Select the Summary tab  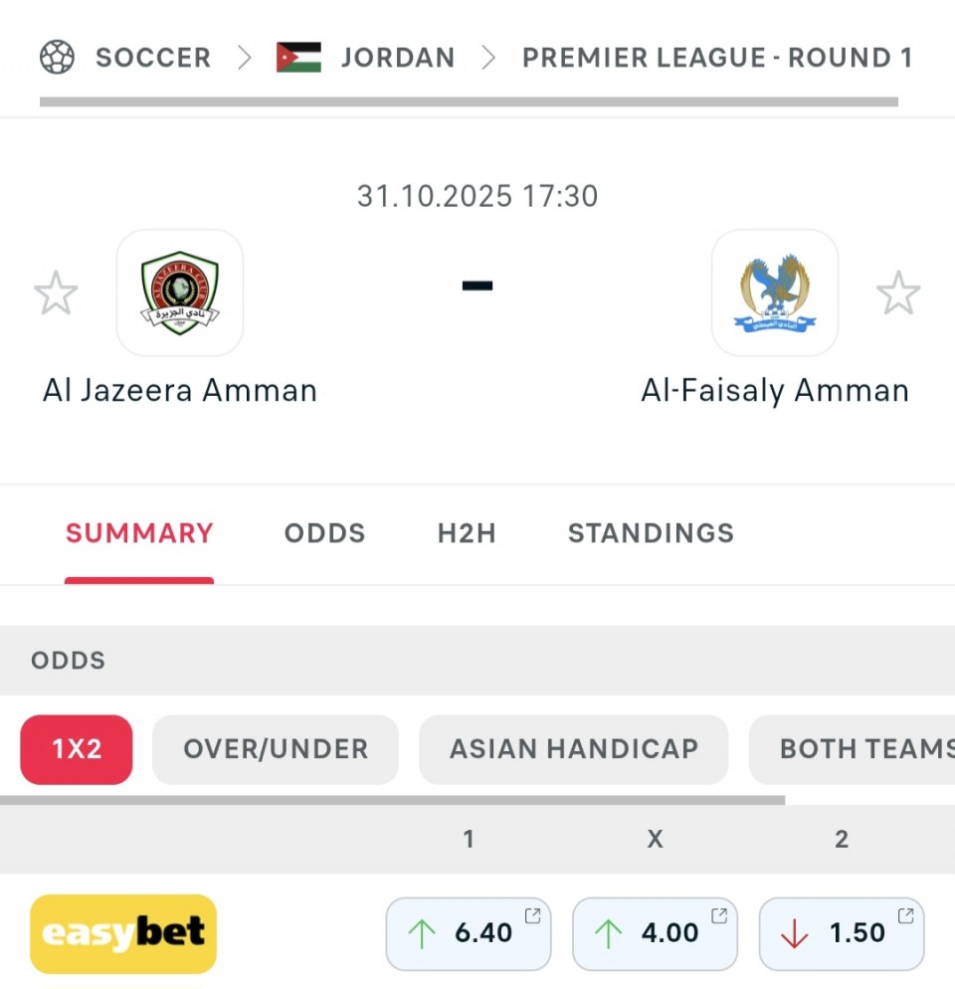(139, 533)
